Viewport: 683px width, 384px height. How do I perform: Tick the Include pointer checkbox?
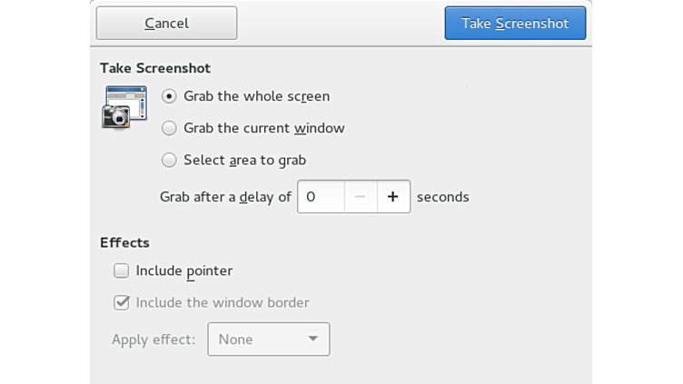point(121,271)
